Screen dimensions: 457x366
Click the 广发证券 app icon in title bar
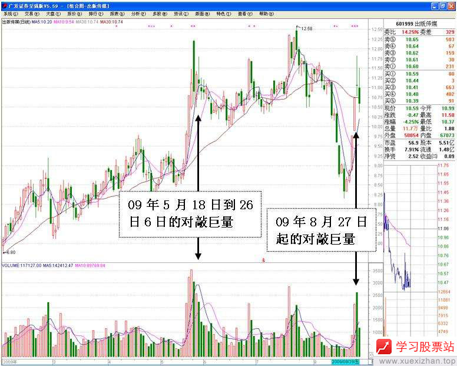[5, 6]
